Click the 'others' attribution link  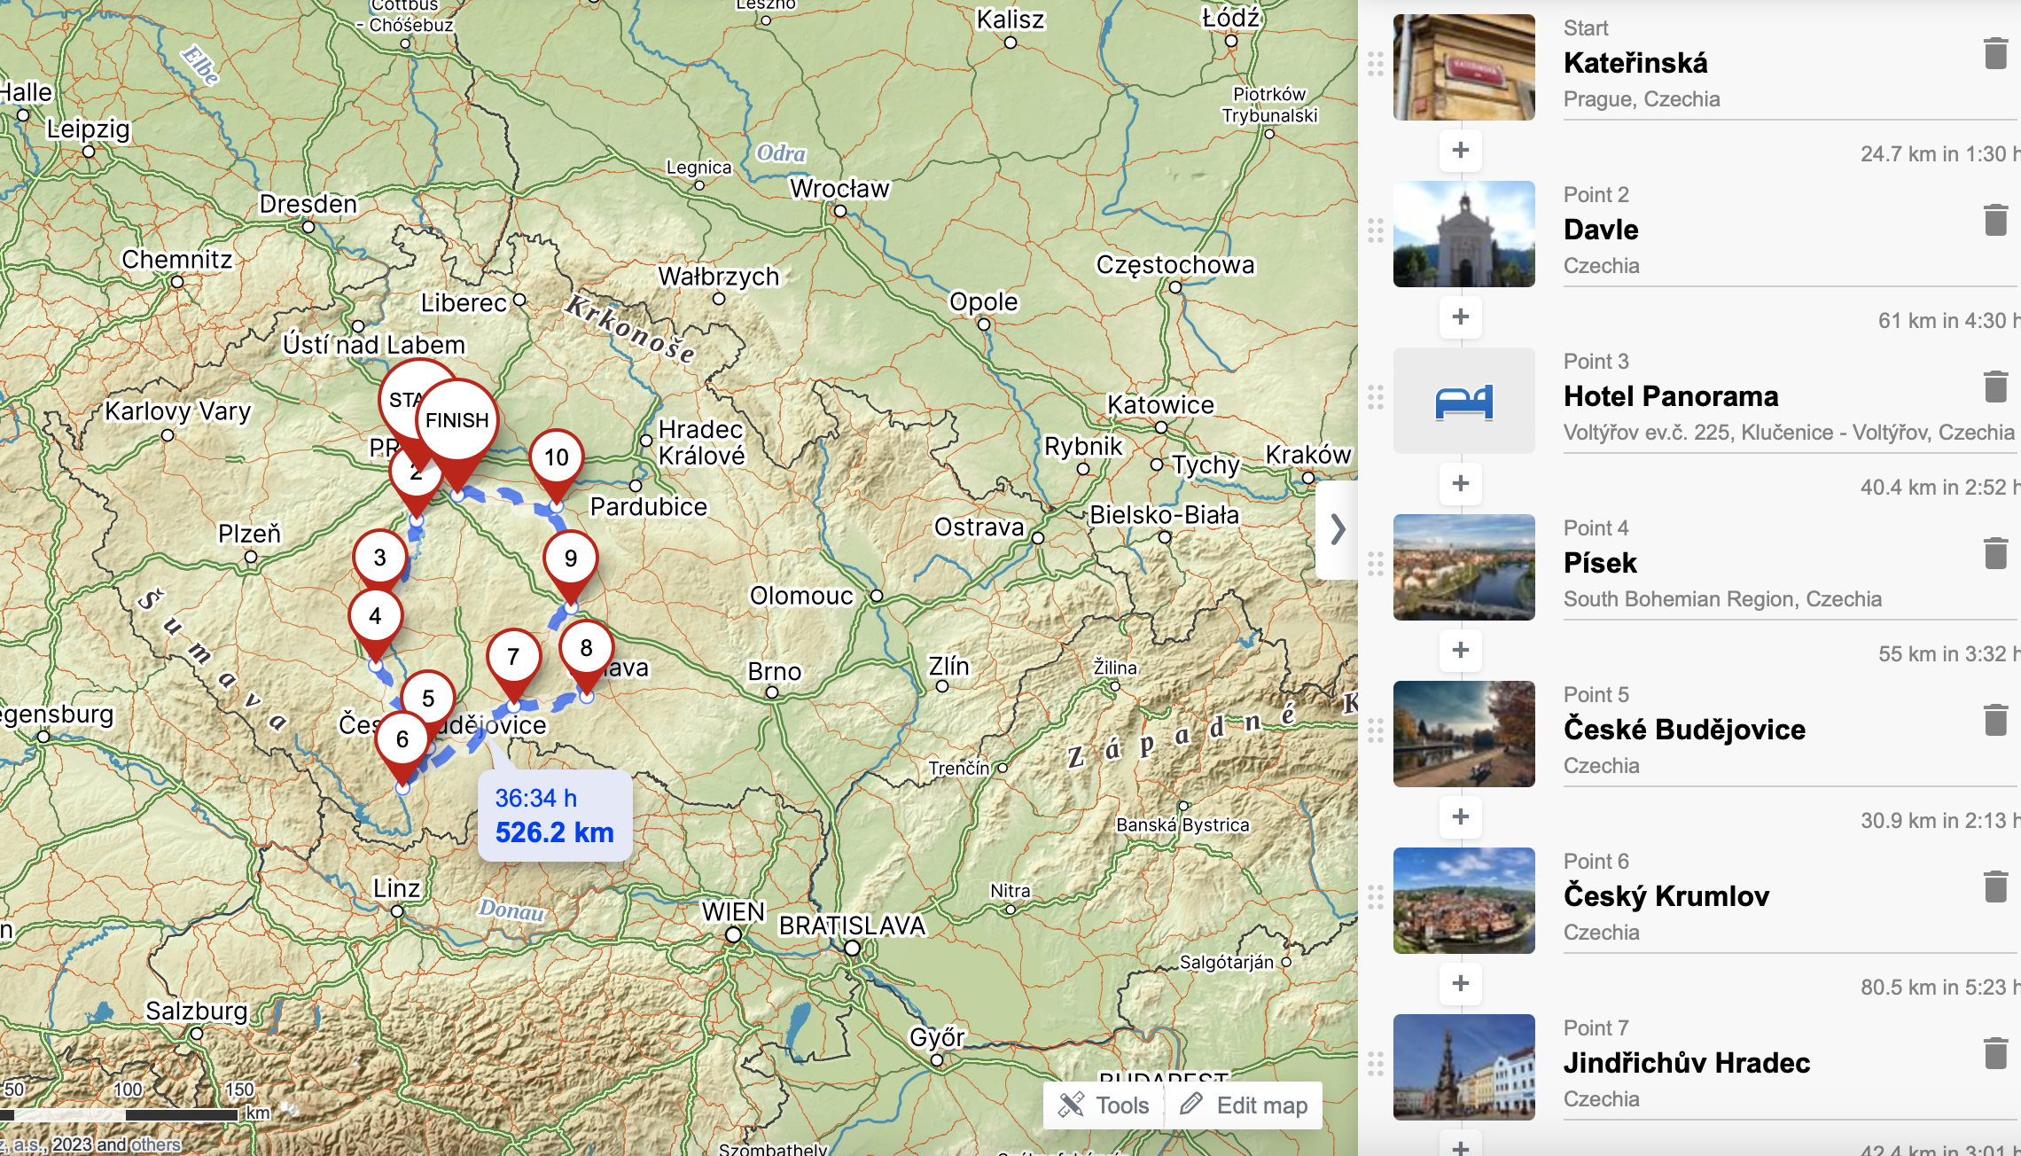click(155, 1144)
